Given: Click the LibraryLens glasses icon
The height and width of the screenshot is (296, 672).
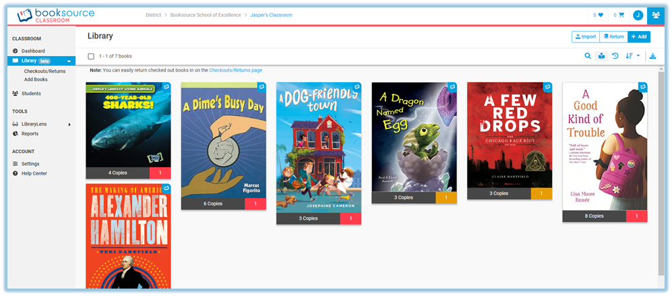Looking at the screenshot, I should tap(16, 124).
